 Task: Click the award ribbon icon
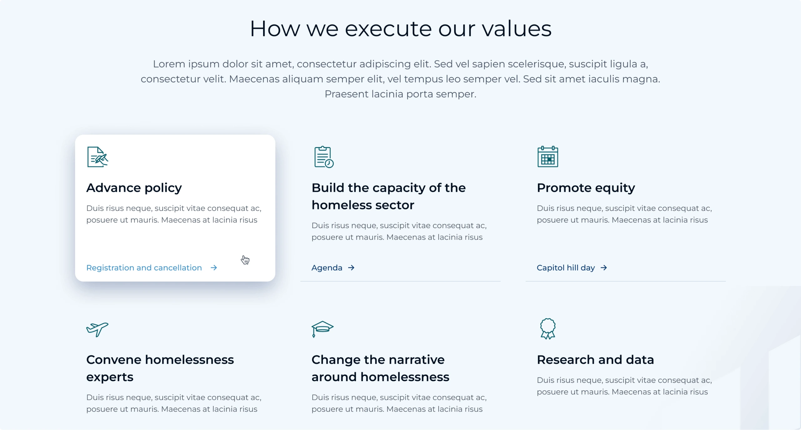point(548,329)
